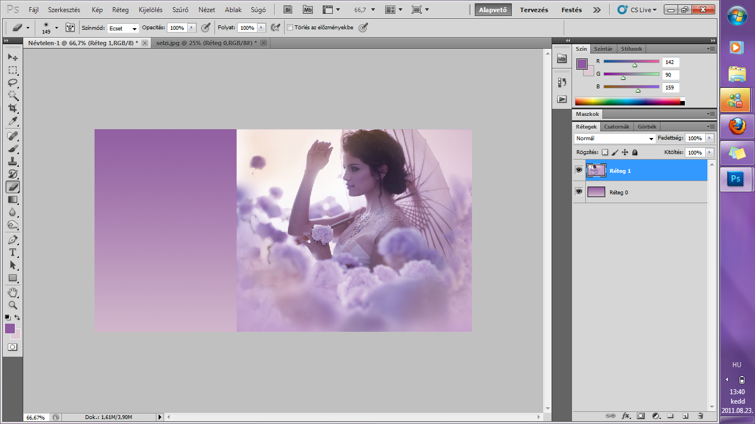Image resolution: width=755 pixels, height=424 pixels.
Task: Click the Festés workspace button
Action: click(x=571, y=10)
